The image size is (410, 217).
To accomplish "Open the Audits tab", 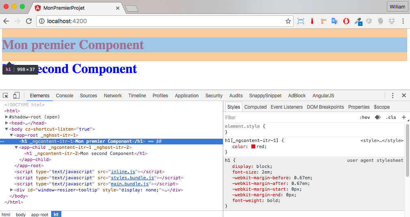I will [x=236, y=96].
